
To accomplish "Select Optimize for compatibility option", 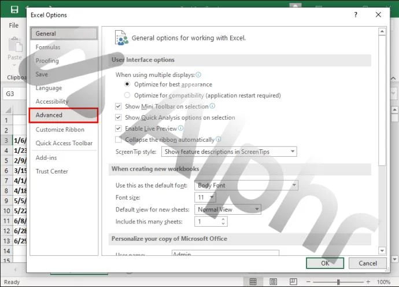I will pyautogui.click(x=127, y=95).
